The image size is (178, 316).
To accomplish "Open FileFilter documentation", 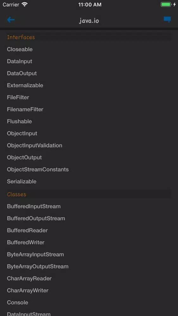I will tap(18, 97).
